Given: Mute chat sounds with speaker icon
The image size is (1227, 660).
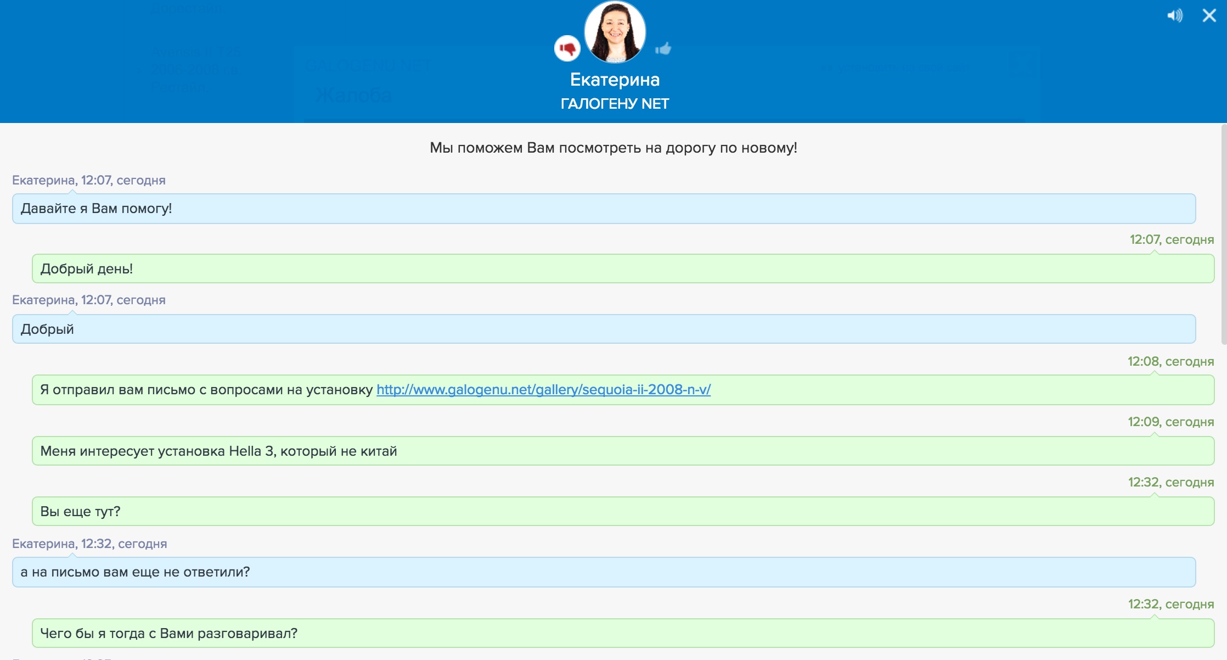Looking at the screenshot, I should tap(1174, 15).
